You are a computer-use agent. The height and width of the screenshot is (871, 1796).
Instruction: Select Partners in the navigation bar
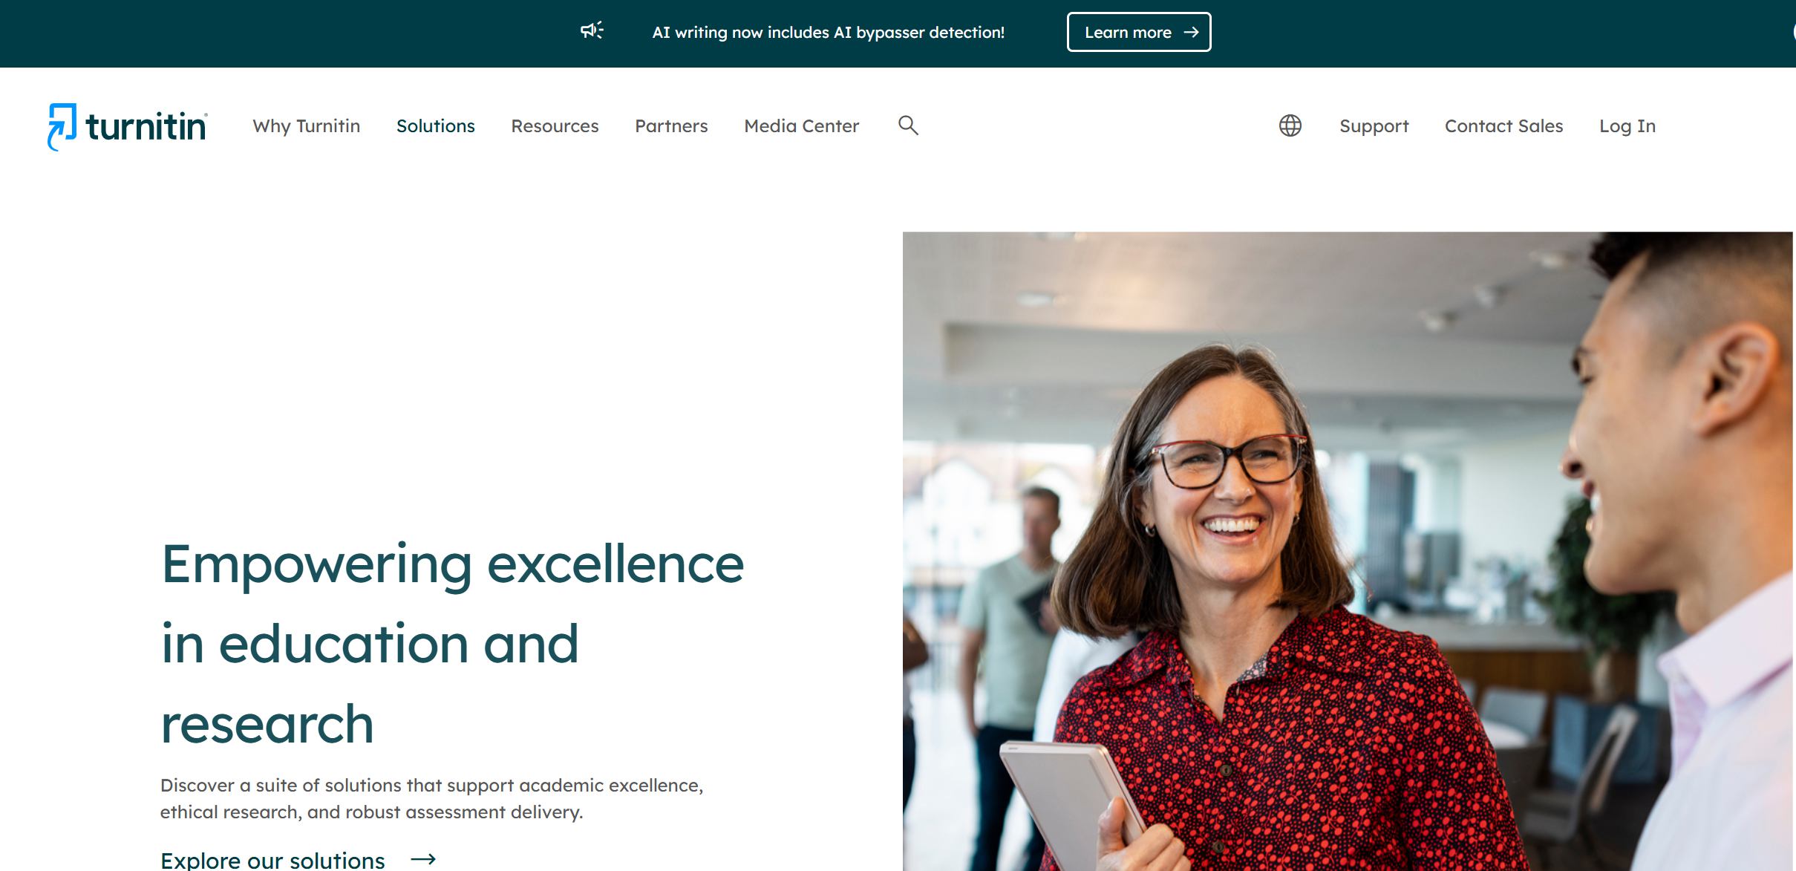[671, 126]
